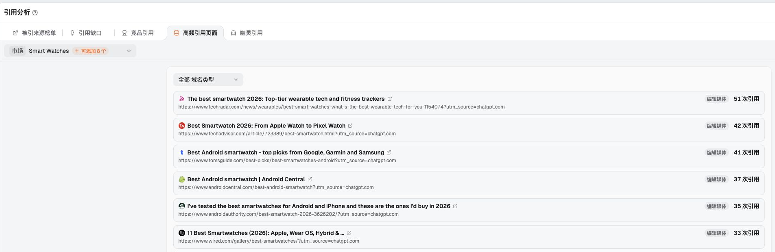Click the techradar.com article URL
Image resolution: width=775 pixels, height=252 pixels.
341,107
